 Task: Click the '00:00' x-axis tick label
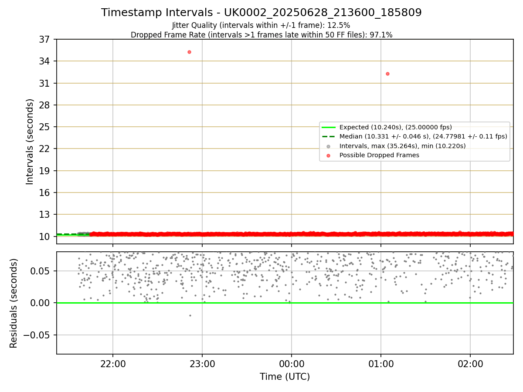point(292,364)
